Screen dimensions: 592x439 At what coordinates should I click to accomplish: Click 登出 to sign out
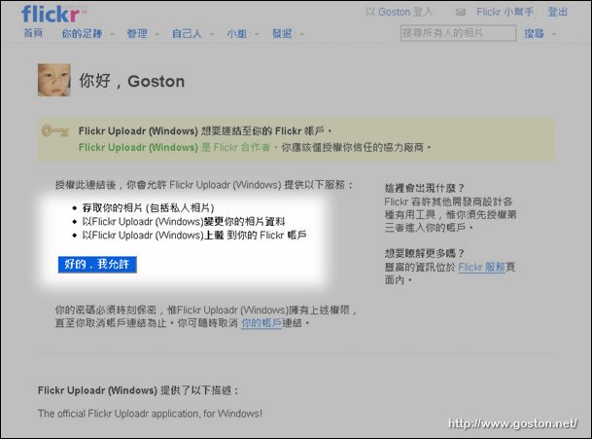tap(558, 12)
